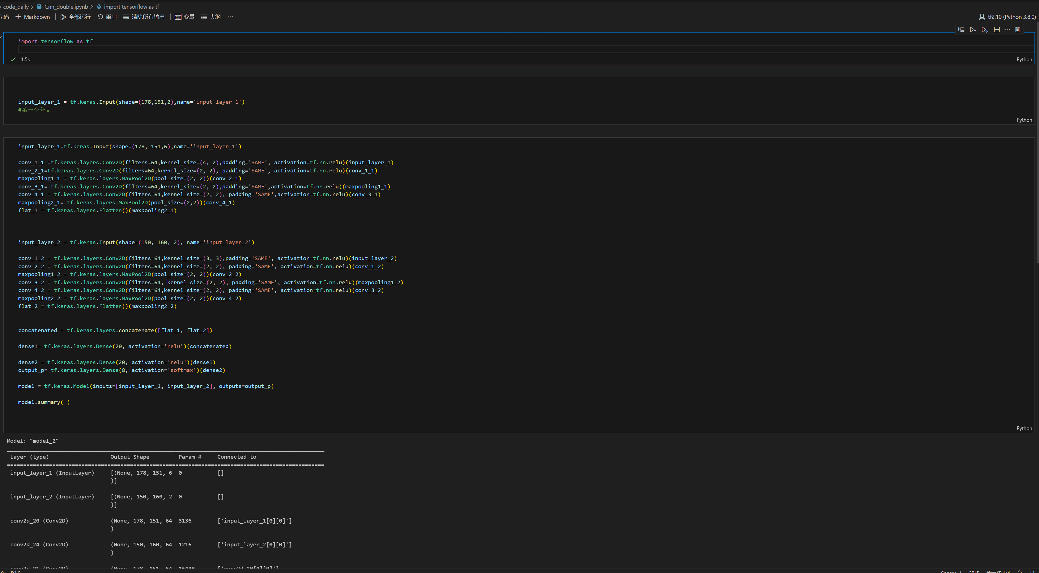Viewport: 1039px width, 573px height.
Task: Open notebook toolbar more actions ellipsis
Action: (x=230, y=17)
